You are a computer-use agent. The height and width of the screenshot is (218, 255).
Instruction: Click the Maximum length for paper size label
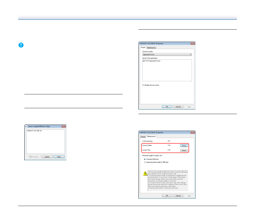[x=152, y=156]
